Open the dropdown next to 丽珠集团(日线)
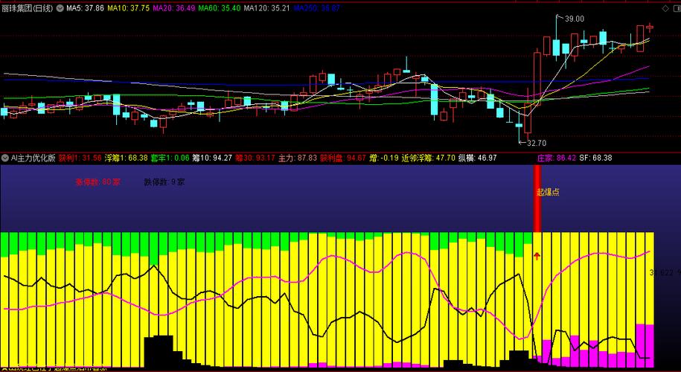The height and width of the screenshot is (372, 681). tap(59, 8)
